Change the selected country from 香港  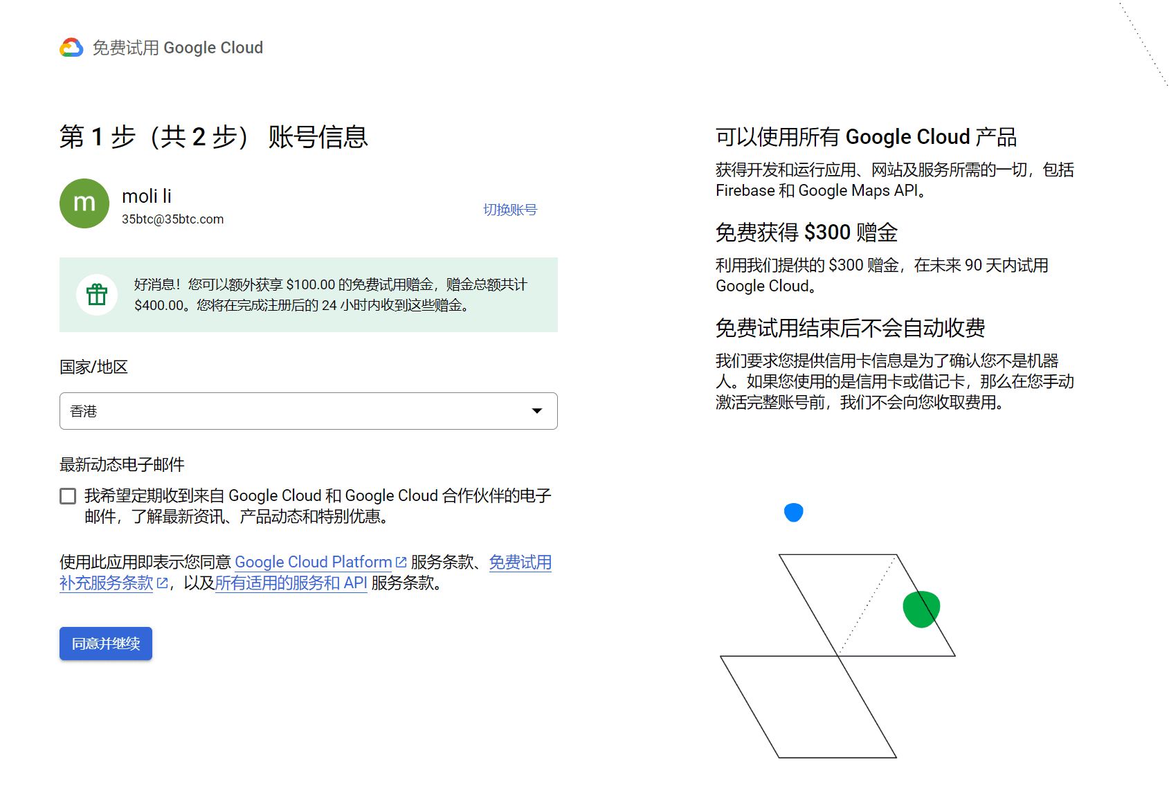[308, 411]
